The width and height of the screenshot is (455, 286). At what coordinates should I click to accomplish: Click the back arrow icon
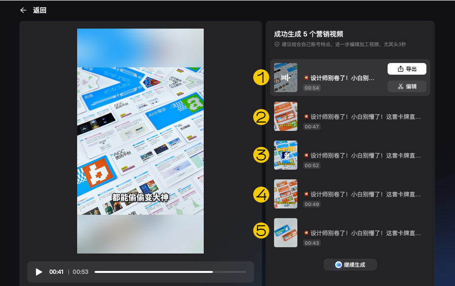pyautogui.click(x=23, y=10)
